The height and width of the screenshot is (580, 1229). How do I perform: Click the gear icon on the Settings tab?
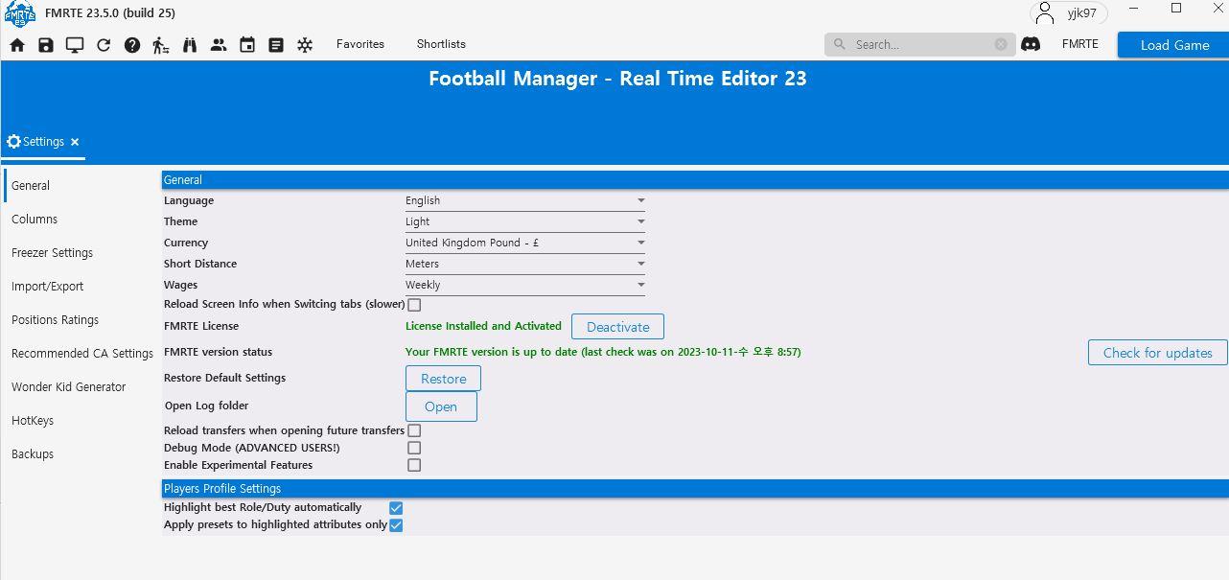click(x=13, y=142)
